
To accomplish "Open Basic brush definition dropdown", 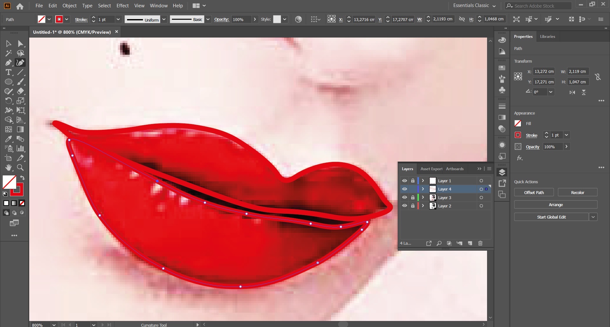I will pos(208,19).
